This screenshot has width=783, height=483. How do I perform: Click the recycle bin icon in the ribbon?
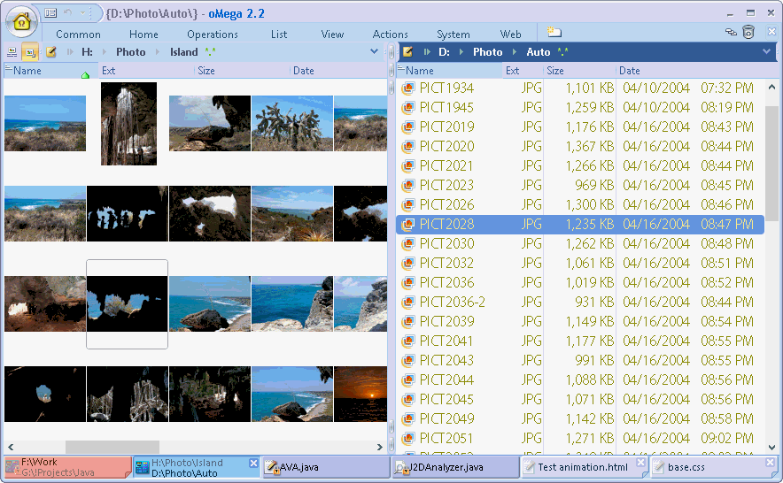tap(748, 33)
